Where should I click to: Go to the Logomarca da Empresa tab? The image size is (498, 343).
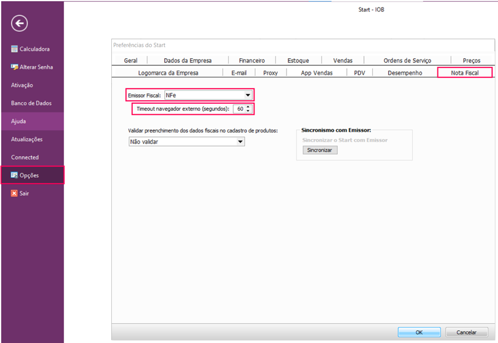[x=168, y=73]
